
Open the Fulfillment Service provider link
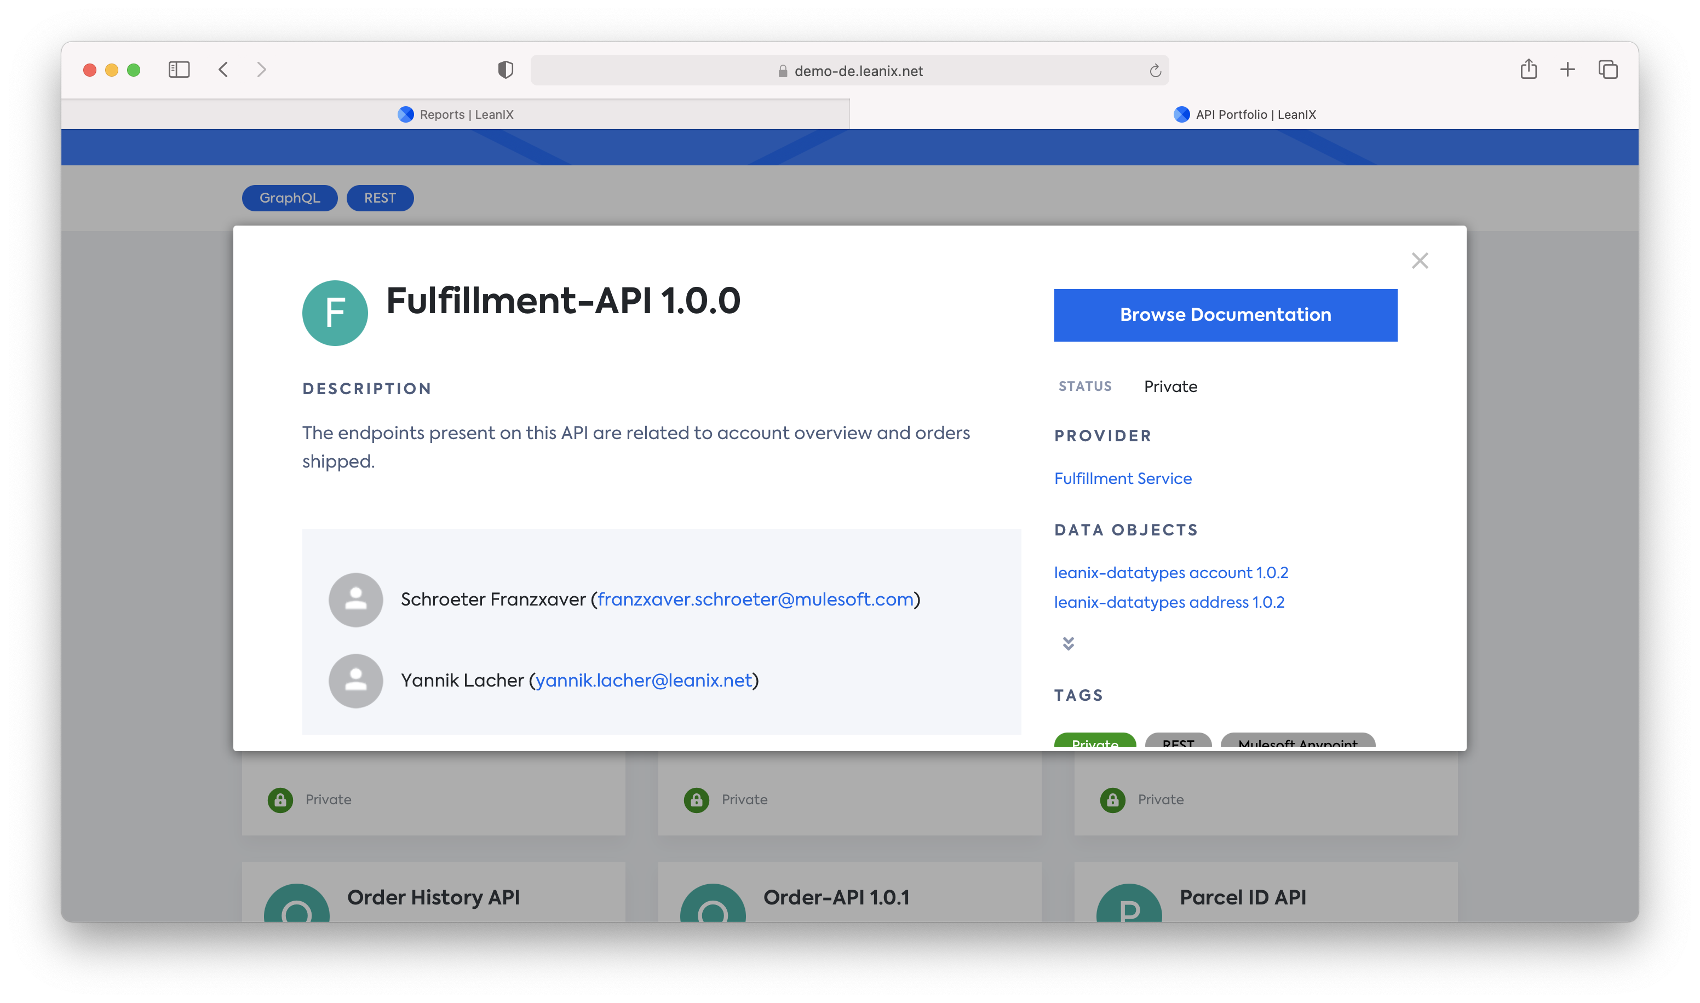point(1123,479)
